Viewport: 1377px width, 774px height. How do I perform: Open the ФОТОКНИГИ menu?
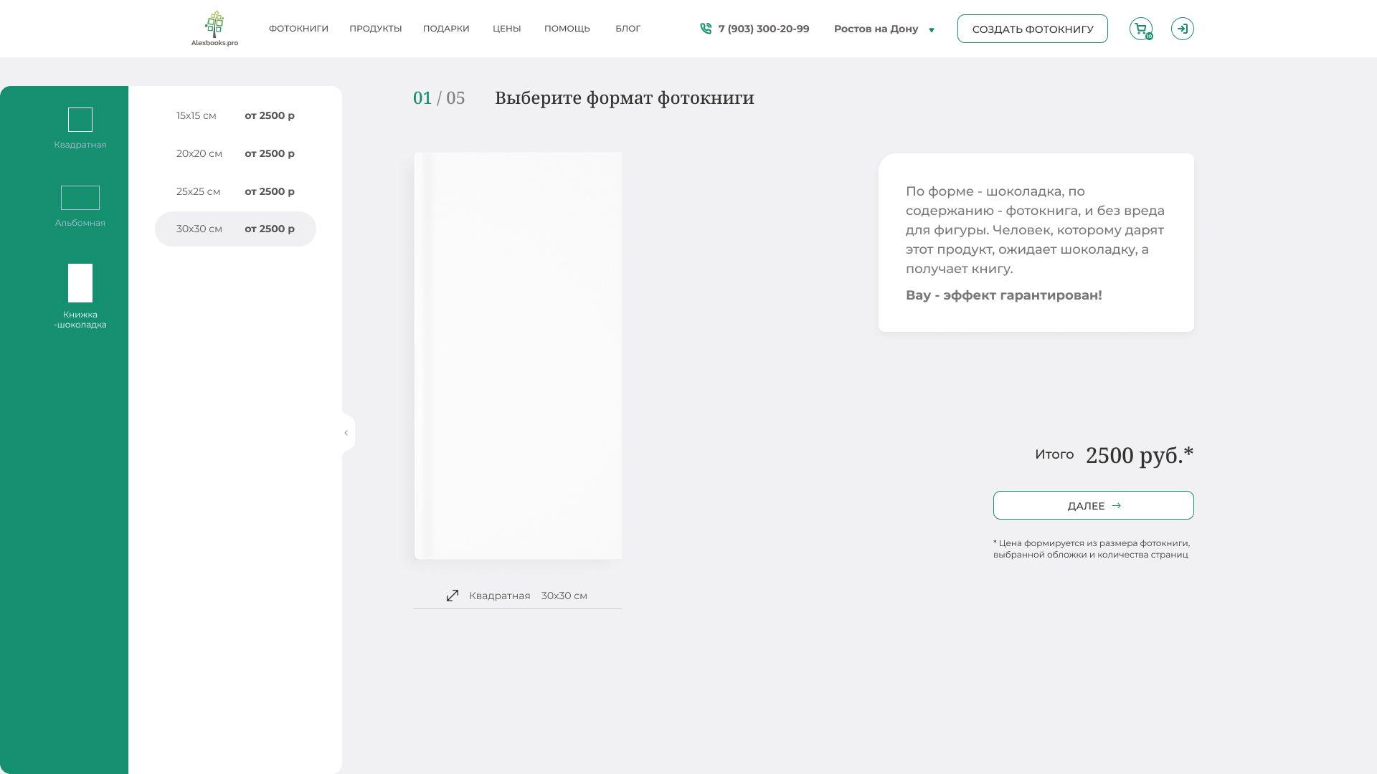click(298, 29)
